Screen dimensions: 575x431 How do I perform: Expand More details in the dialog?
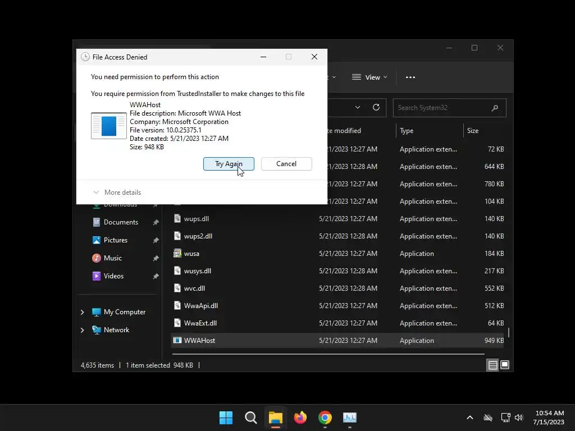(117, 192)
